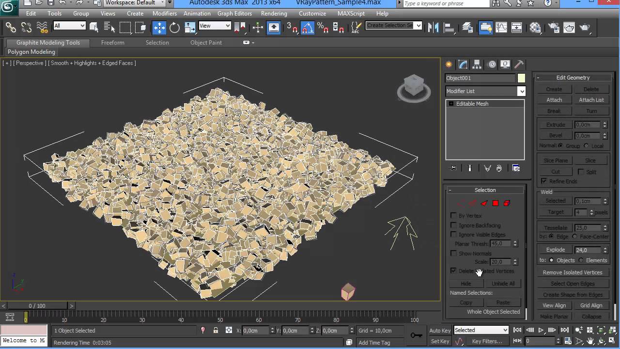
Task: Open the Create command panel tab
Action: [449, 64]
